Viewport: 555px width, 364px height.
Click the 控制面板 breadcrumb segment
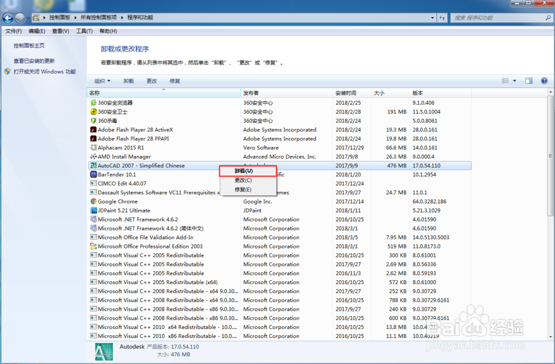pyautogui.click(x=60, y=17)
